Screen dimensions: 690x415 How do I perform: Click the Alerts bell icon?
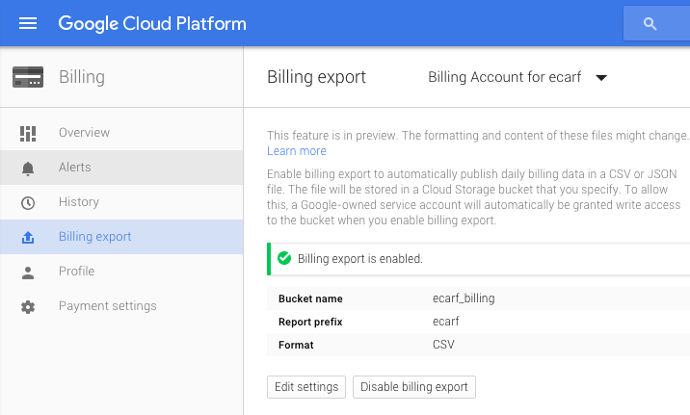point(28,168)
